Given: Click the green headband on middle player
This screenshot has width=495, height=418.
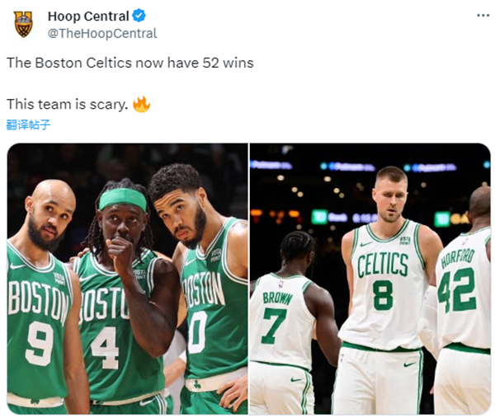Looking at the screenshot, I should tap(123, 199).
